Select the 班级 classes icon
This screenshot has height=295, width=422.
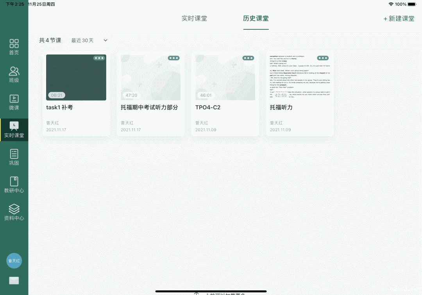[14, 74]
